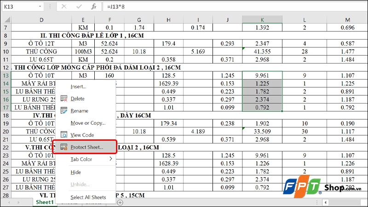Viewport: 368px width, 207px height.
Task: Select column header D
Action: point(41,20)
